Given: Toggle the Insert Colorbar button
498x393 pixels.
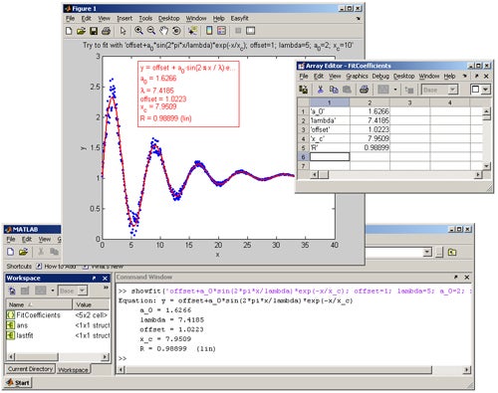Looking at the screenshot, I should pyautogui.click(x=209, y=31).
